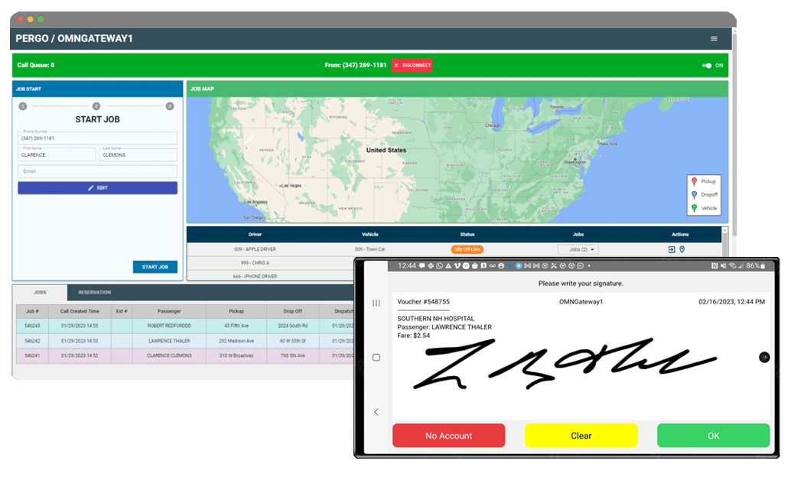
Task: Tap NFC icon in tablet status bar
Action: tap(715, 266)
